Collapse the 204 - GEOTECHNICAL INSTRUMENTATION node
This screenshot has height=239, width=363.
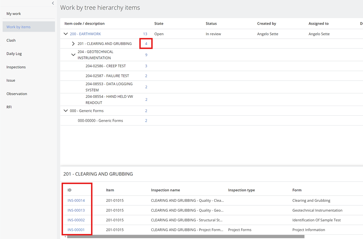(x=73, y=54)
